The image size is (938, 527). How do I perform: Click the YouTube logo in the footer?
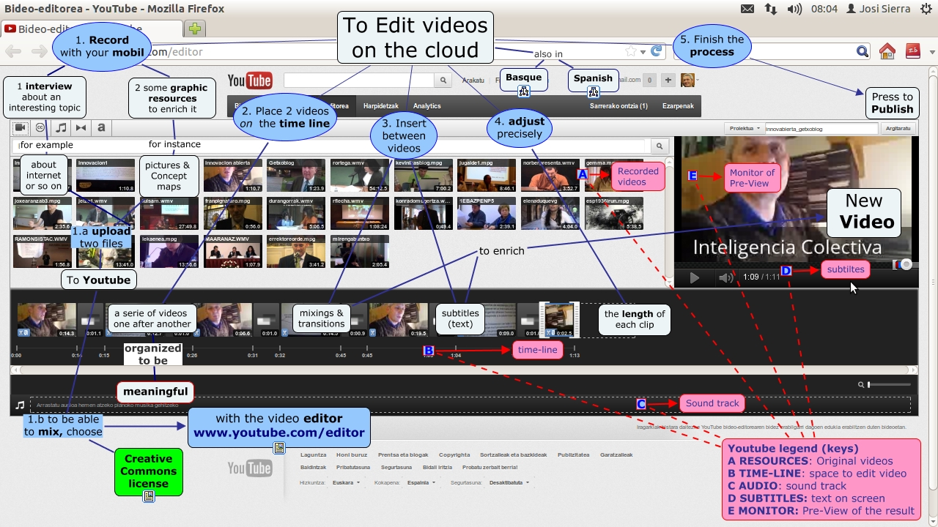click(x=250, y=468)
